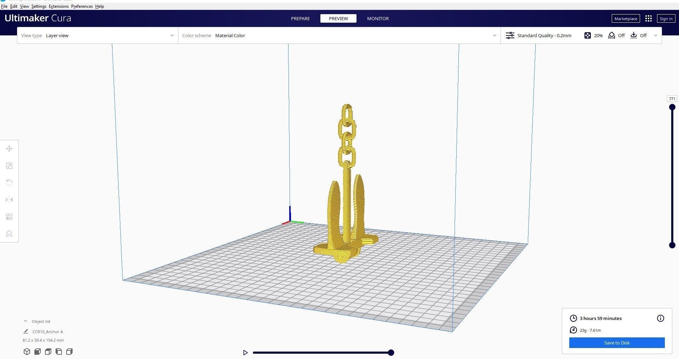
Task: Switch to top view icon
Action: 48,352
